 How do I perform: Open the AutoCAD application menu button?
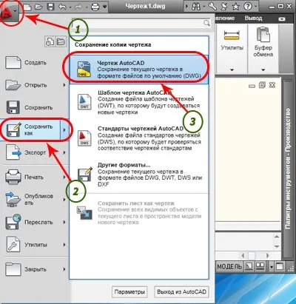10,12
